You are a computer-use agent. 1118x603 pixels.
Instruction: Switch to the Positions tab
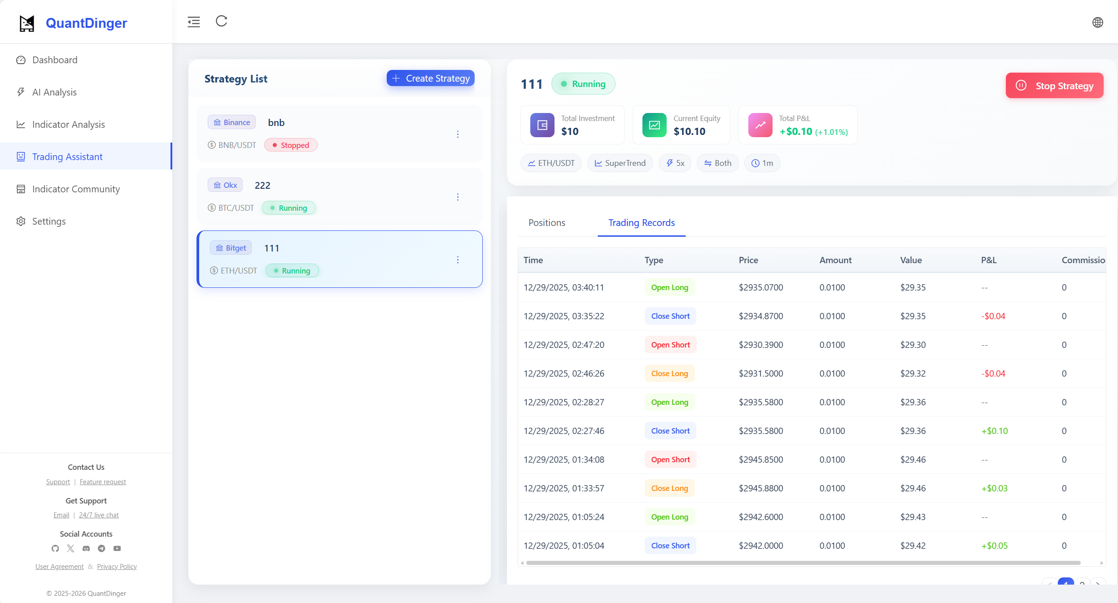[546, 223]
